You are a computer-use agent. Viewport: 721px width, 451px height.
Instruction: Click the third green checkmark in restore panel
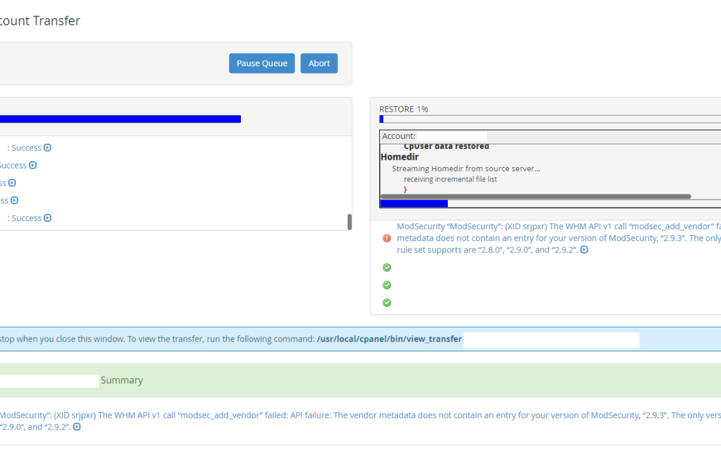pos(387,303)
